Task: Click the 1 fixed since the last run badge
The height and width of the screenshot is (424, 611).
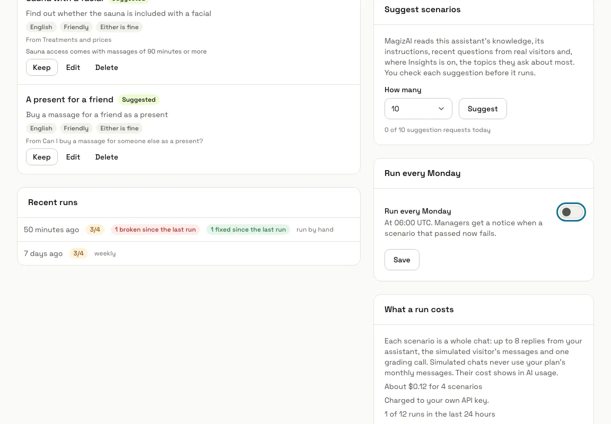Action: pyautogui.click(x=248, y=229)
